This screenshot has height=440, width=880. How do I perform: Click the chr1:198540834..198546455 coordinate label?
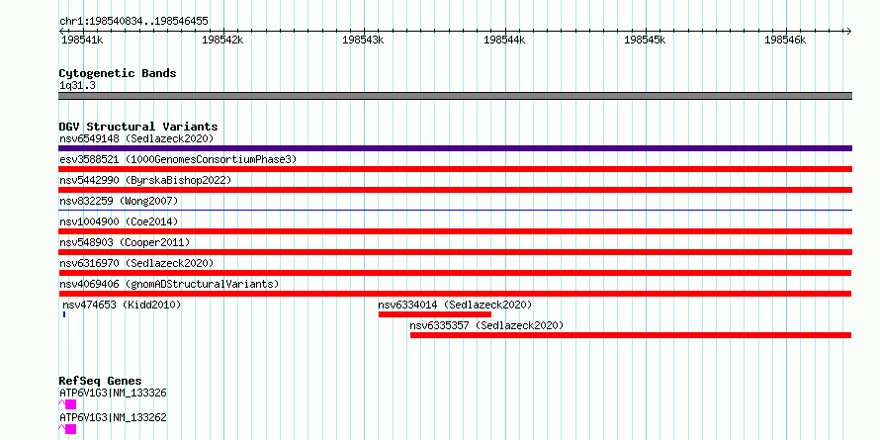coord(133,22)
